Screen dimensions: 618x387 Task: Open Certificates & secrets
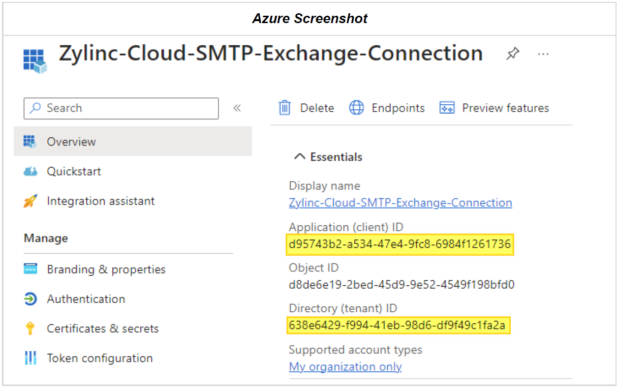[x=103, y=328]
